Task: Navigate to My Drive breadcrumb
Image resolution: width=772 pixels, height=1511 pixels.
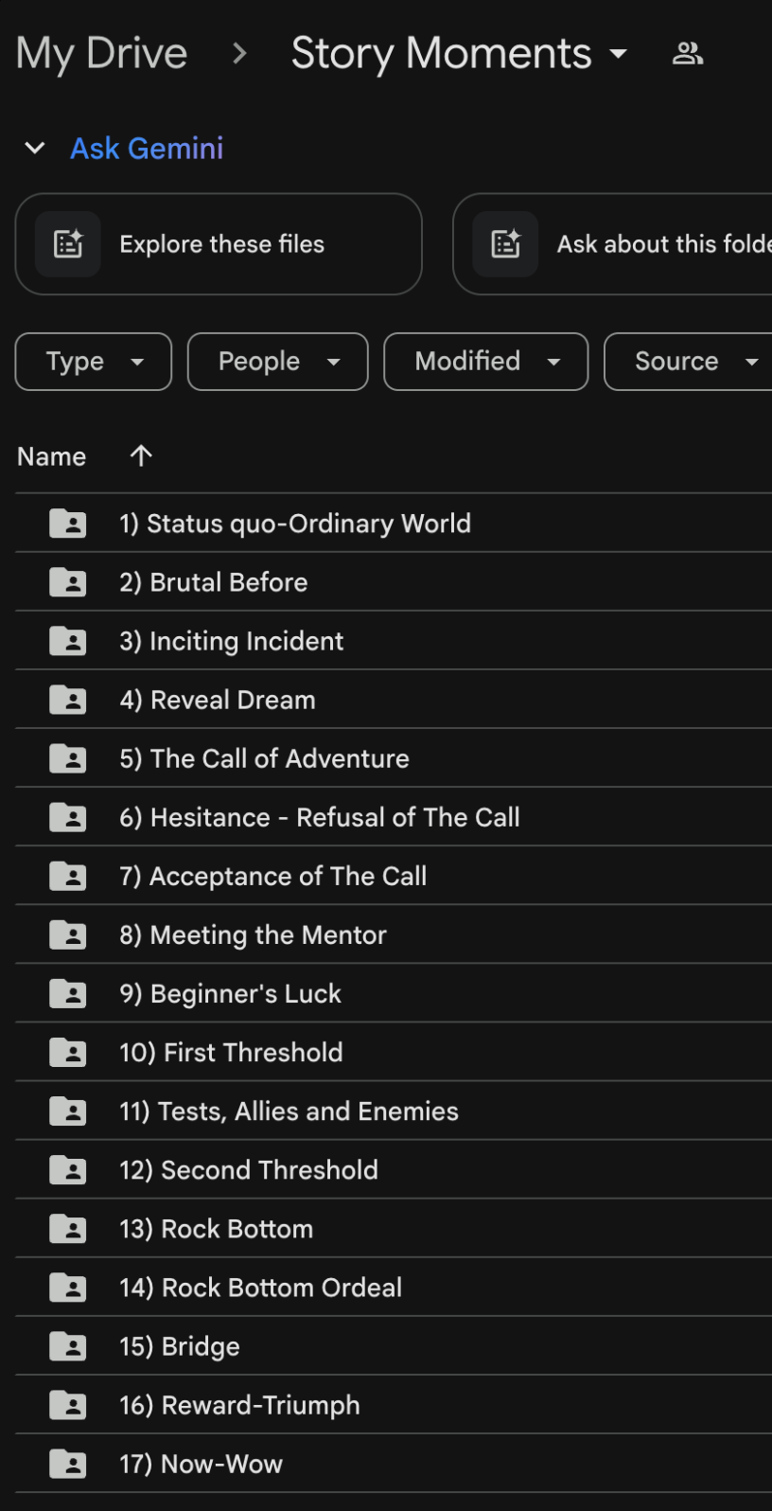Action: [x=102, y=54]
